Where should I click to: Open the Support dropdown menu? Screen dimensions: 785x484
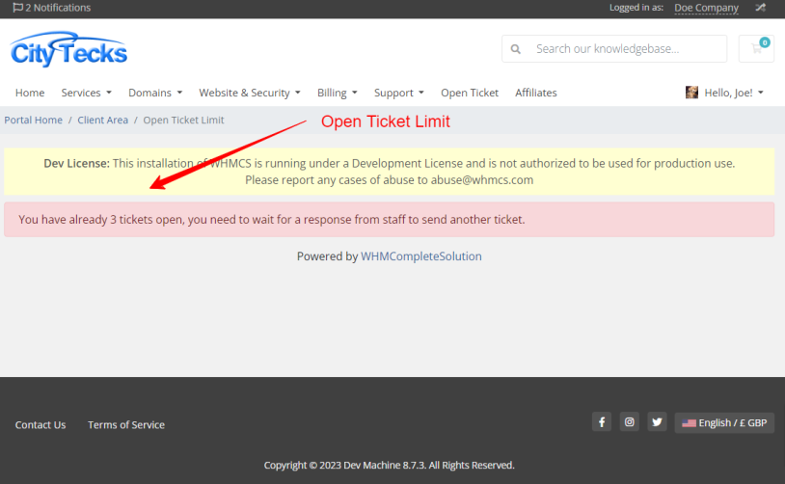pos(398,93)
